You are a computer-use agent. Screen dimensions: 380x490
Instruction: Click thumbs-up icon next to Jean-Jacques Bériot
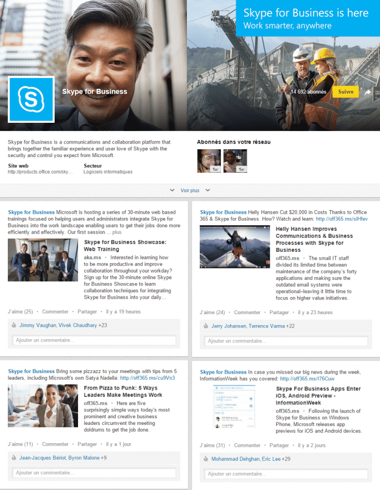[14, 458]
